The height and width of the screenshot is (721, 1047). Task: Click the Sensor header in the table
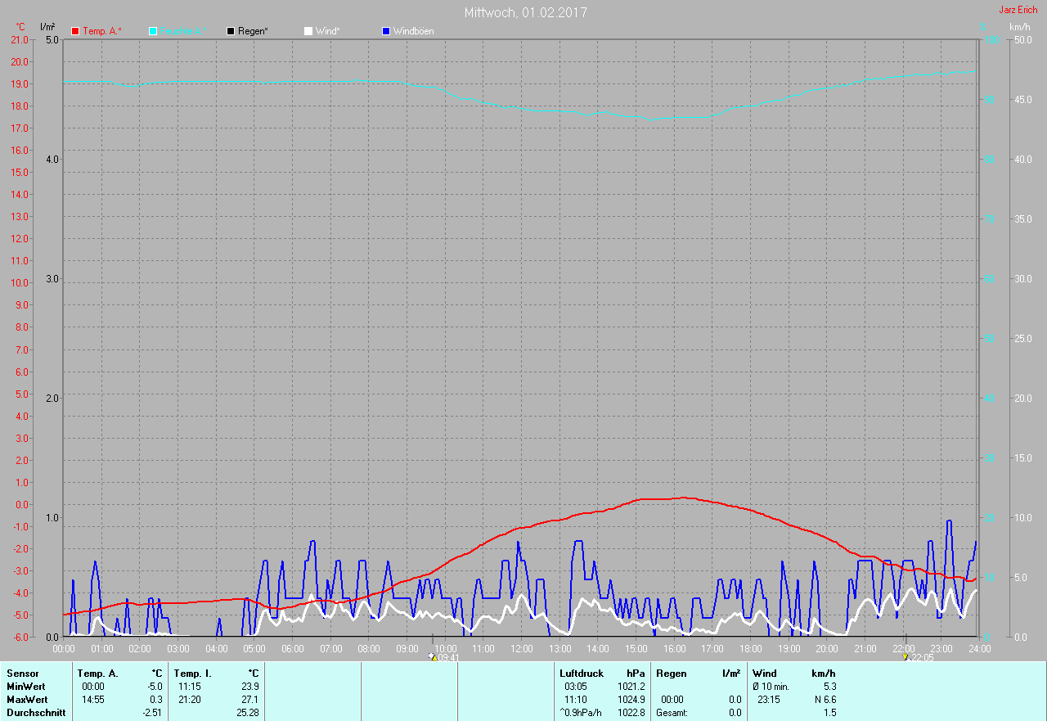click(22, 674)
